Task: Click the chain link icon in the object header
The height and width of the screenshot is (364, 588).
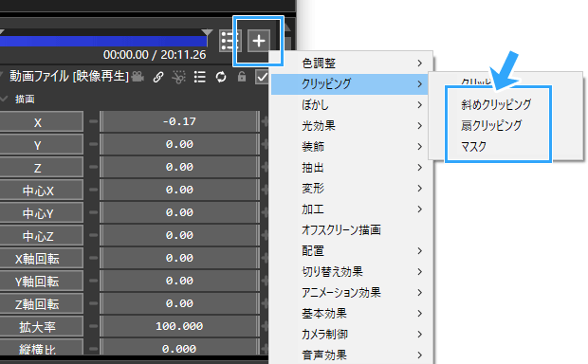Action: coord(158,77)
